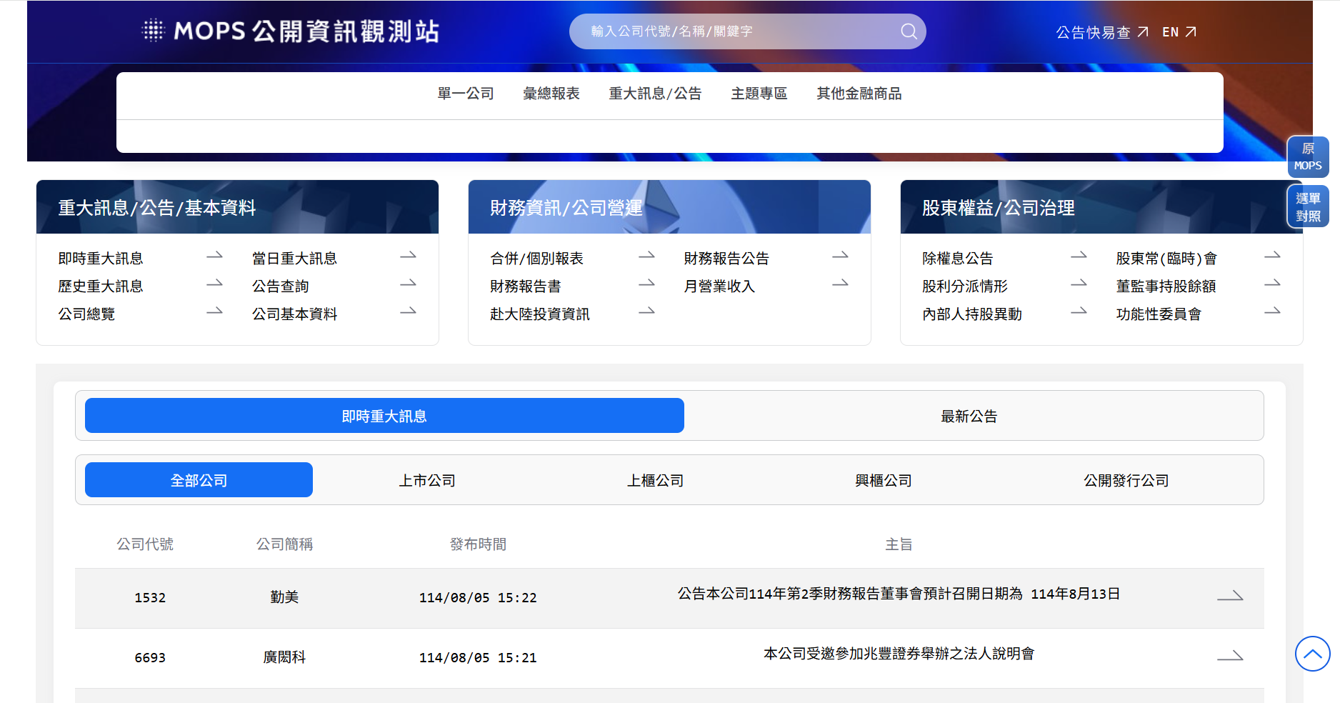Open 除權息公告 link
Image resolution: width=1340 pixels, height=703 pixels.
pyautogui.click(x=958, y=258)
